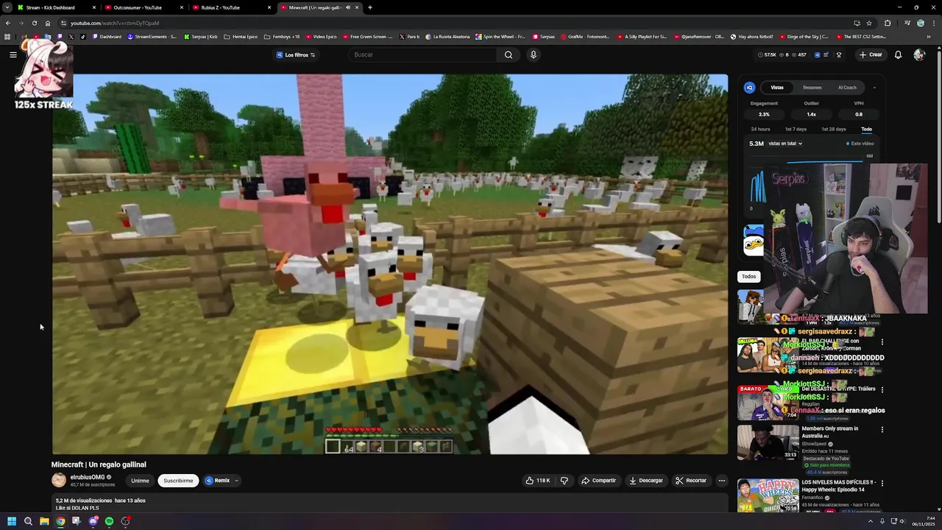This screenshot has width=942, height=530.
Task: Click into the Buscar search field
Action: (423, 54)
